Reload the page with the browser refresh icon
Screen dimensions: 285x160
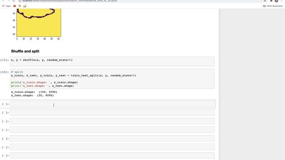tap(14, 1)
